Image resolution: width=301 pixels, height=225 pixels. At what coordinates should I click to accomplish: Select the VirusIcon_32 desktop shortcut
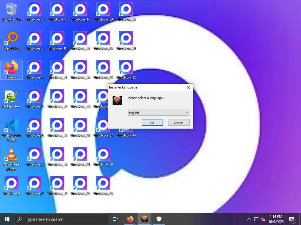point(126,70)
